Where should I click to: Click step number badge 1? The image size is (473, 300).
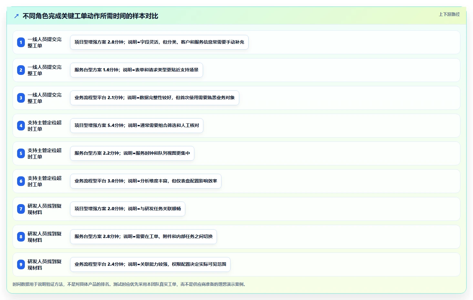(x=21, y=42)
